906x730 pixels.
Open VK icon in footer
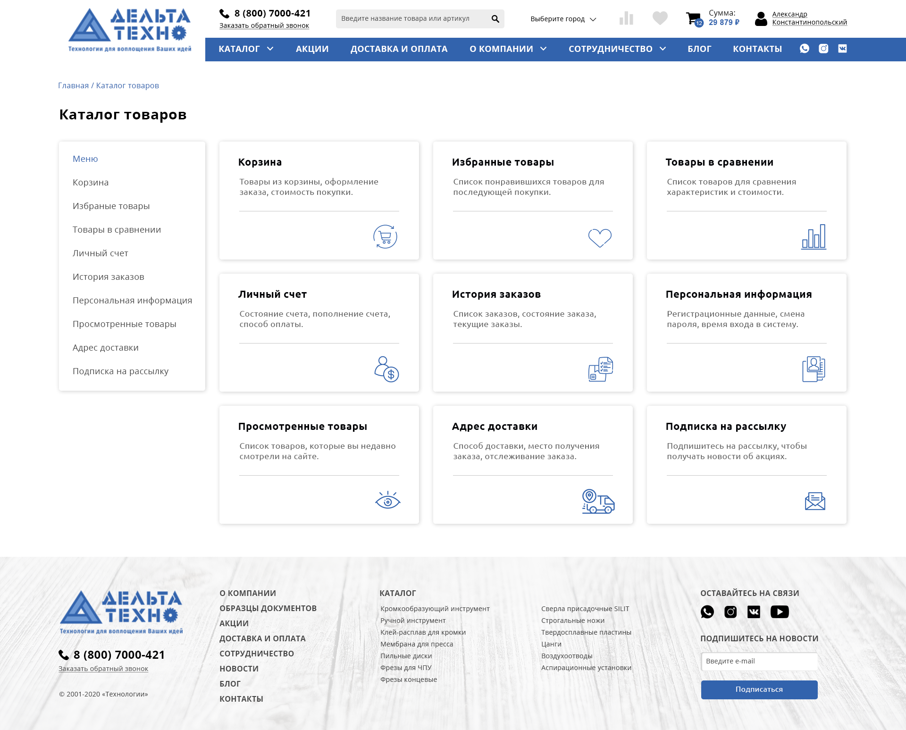pyautogui.click(x=754, y=612)
